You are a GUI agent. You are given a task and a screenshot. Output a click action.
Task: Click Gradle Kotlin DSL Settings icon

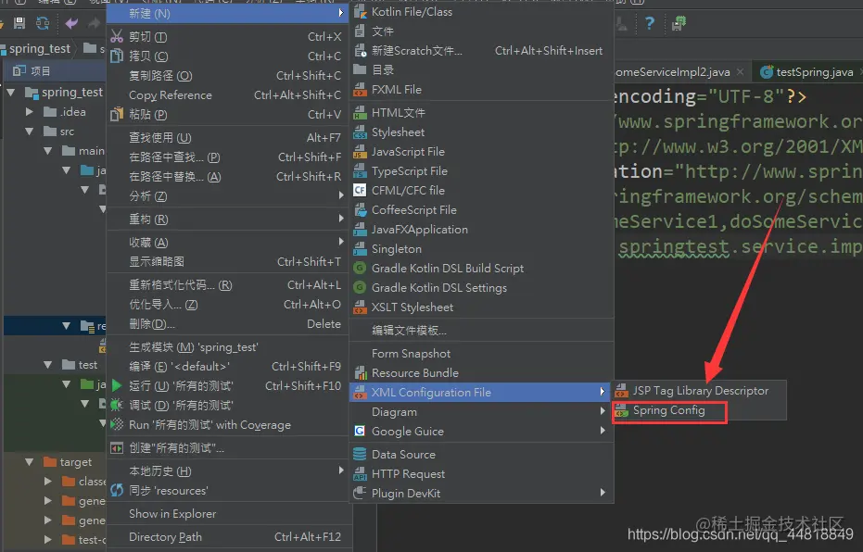360,287
